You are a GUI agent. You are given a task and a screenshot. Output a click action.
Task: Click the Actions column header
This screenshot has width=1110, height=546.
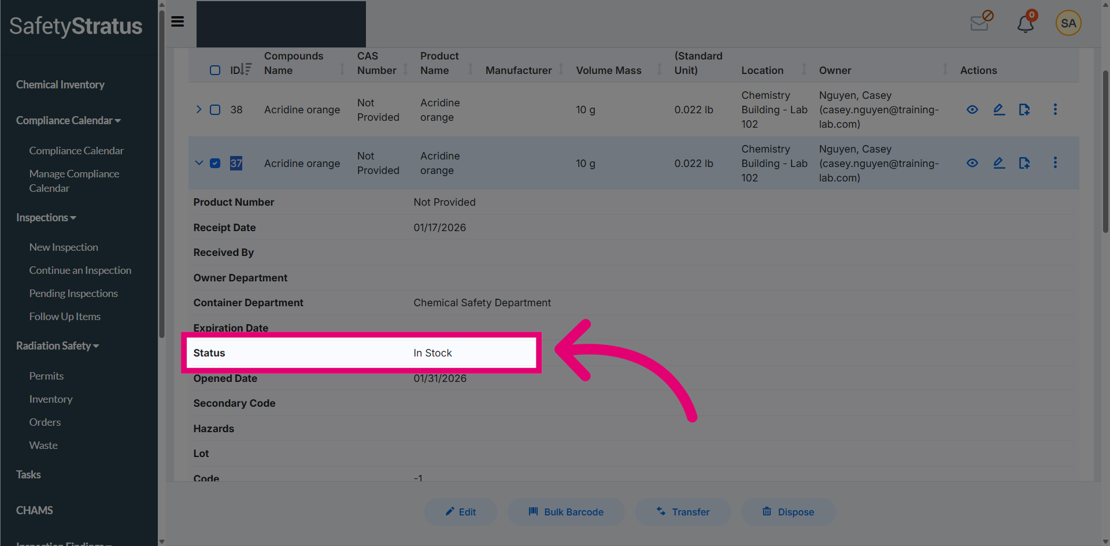(x=978, y=70)
